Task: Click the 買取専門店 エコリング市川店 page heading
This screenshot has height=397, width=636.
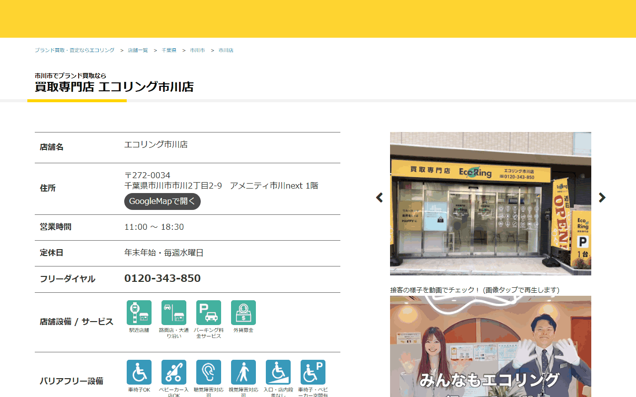Action: tap(114, 87)
